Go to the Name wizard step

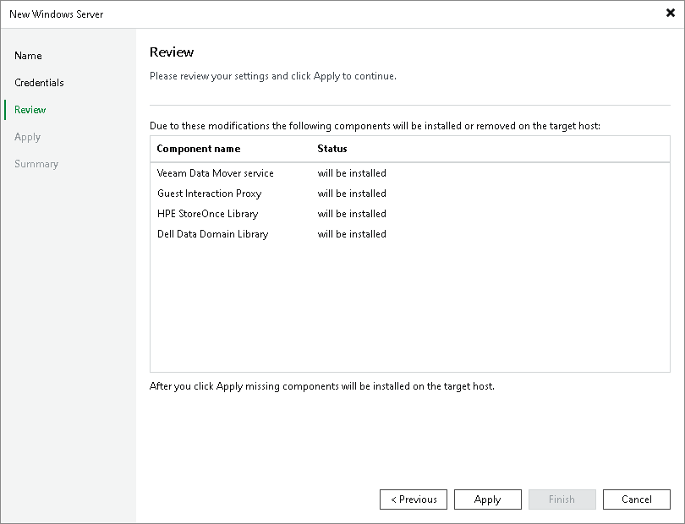tap(28, 56)
